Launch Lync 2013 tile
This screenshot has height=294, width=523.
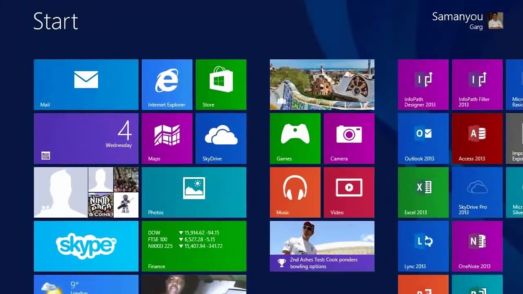[x=424, y=246]
